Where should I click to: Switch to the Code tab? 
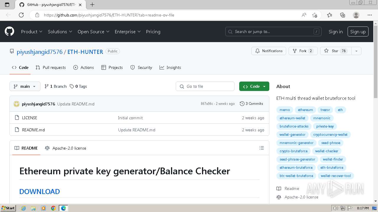[20, 67]
